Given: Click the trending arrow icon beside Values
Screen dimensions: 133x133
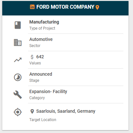Looking at the screenshot, I should coord(18,60).
